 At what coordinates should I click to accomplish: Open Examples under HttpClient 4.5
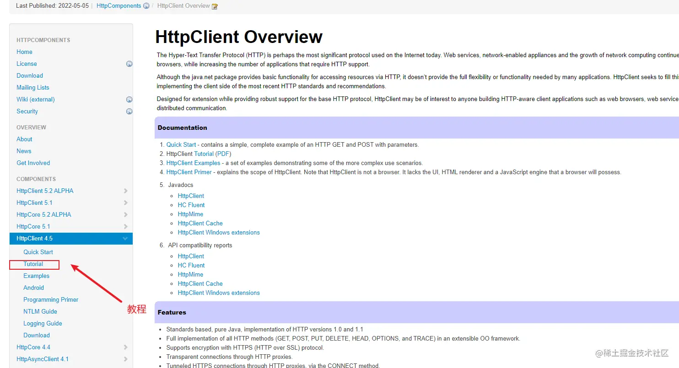[x=37, y=276]
